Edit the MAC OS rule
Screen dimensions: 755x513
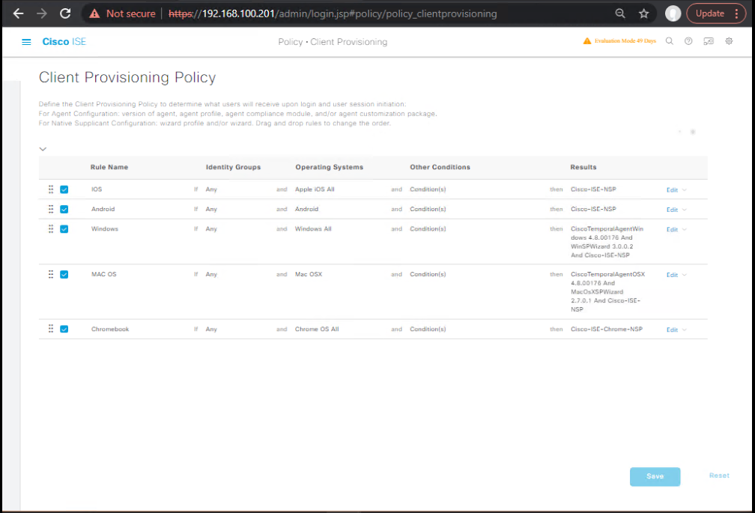click(672, 275)
